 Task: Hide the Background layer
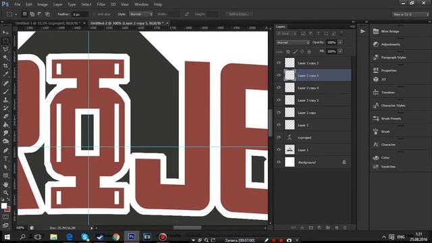click(x=279, y=162)
